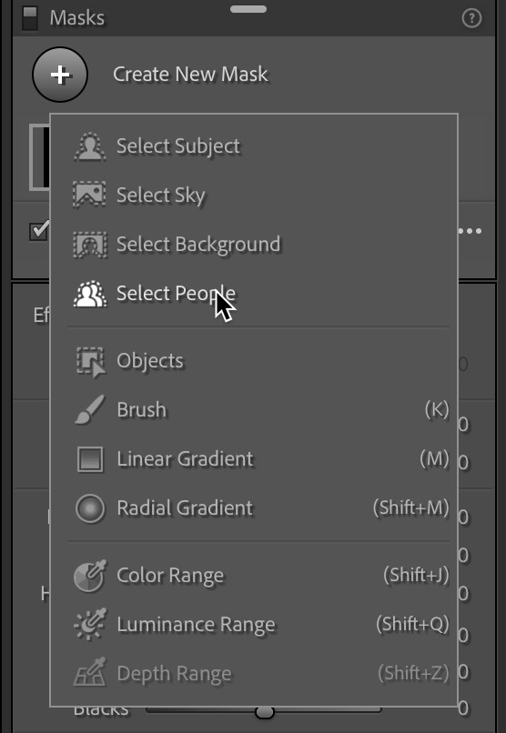The height and width of the screenshot is (733, 506).
Task: Click the panel drag handle at top
Action: pyautogui.click(x=248, y=9)
